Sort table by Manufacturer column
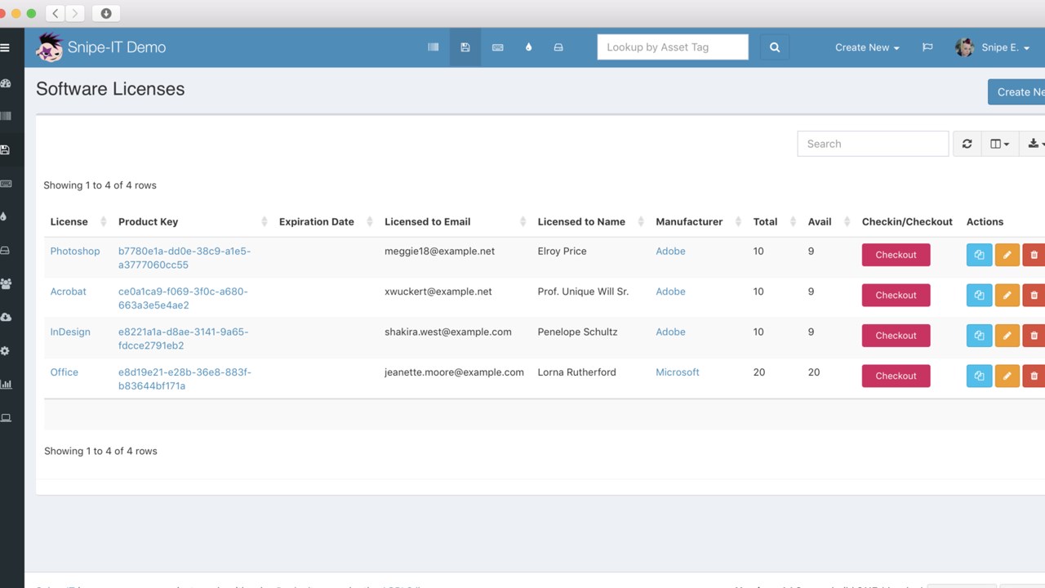Viewport: 1045px width, 588px height. tap(698, 222)
